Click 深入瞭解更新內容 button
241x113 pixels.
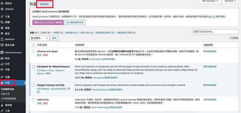[75, 22]
